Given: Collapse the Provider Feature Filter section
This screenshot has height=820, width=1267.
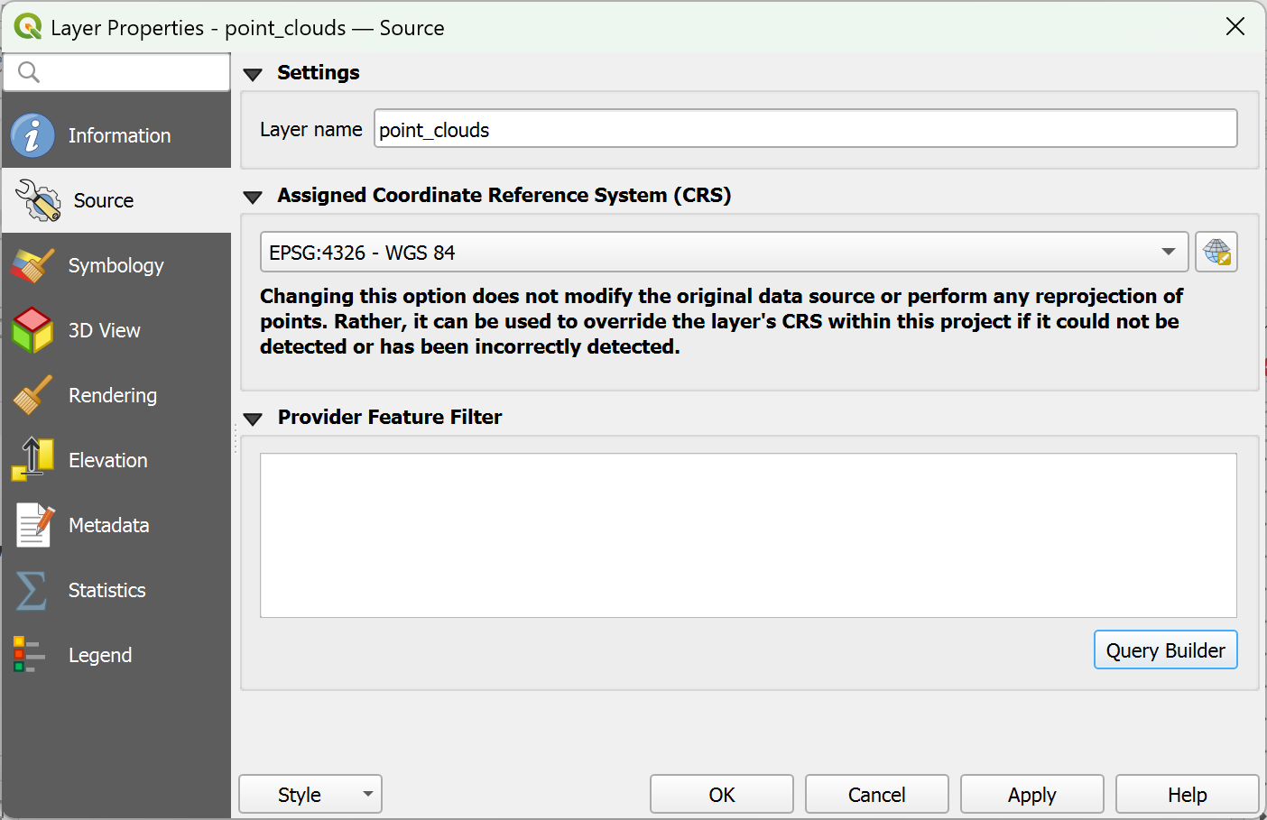Looking at the screenshot, I should [253, 419].
